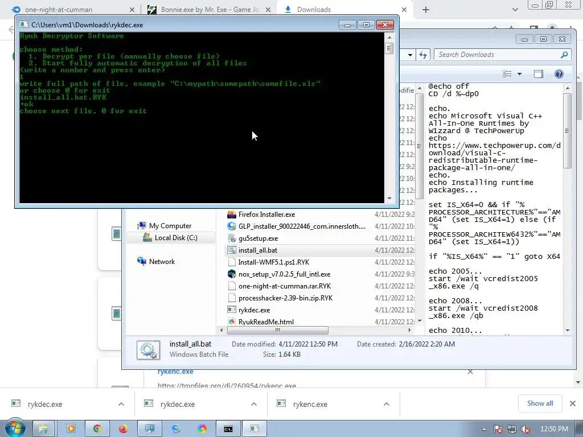Open the command prompt taskbar button

pos(228,429)
